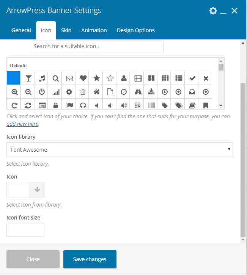This screenshot has height=276, width=247.
Task: Choose the magnifier search icon in grid
Action: (x=55, y=78)
